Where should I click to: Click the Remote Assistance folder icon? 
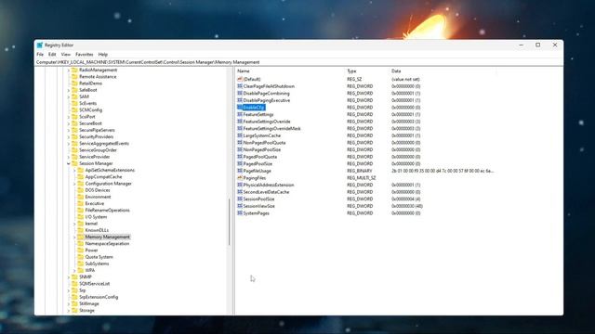(x=74, y=76)
